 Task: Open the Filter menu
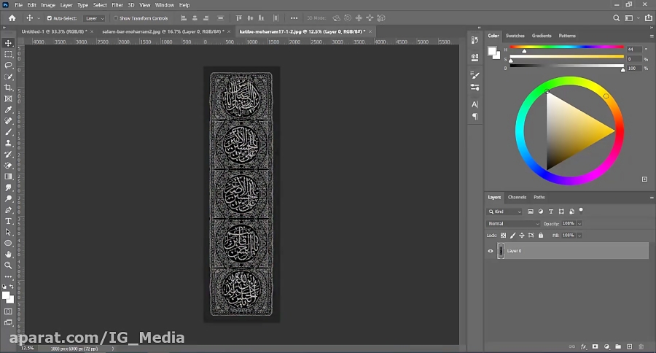pos(117,5)
